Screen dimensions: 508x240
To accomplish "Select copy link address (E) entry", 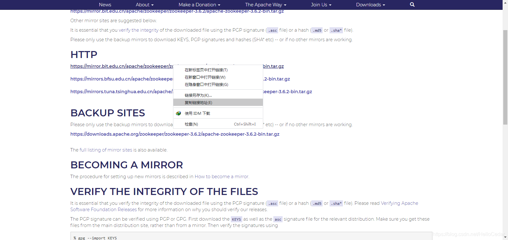I will click(x=218, y=102).
